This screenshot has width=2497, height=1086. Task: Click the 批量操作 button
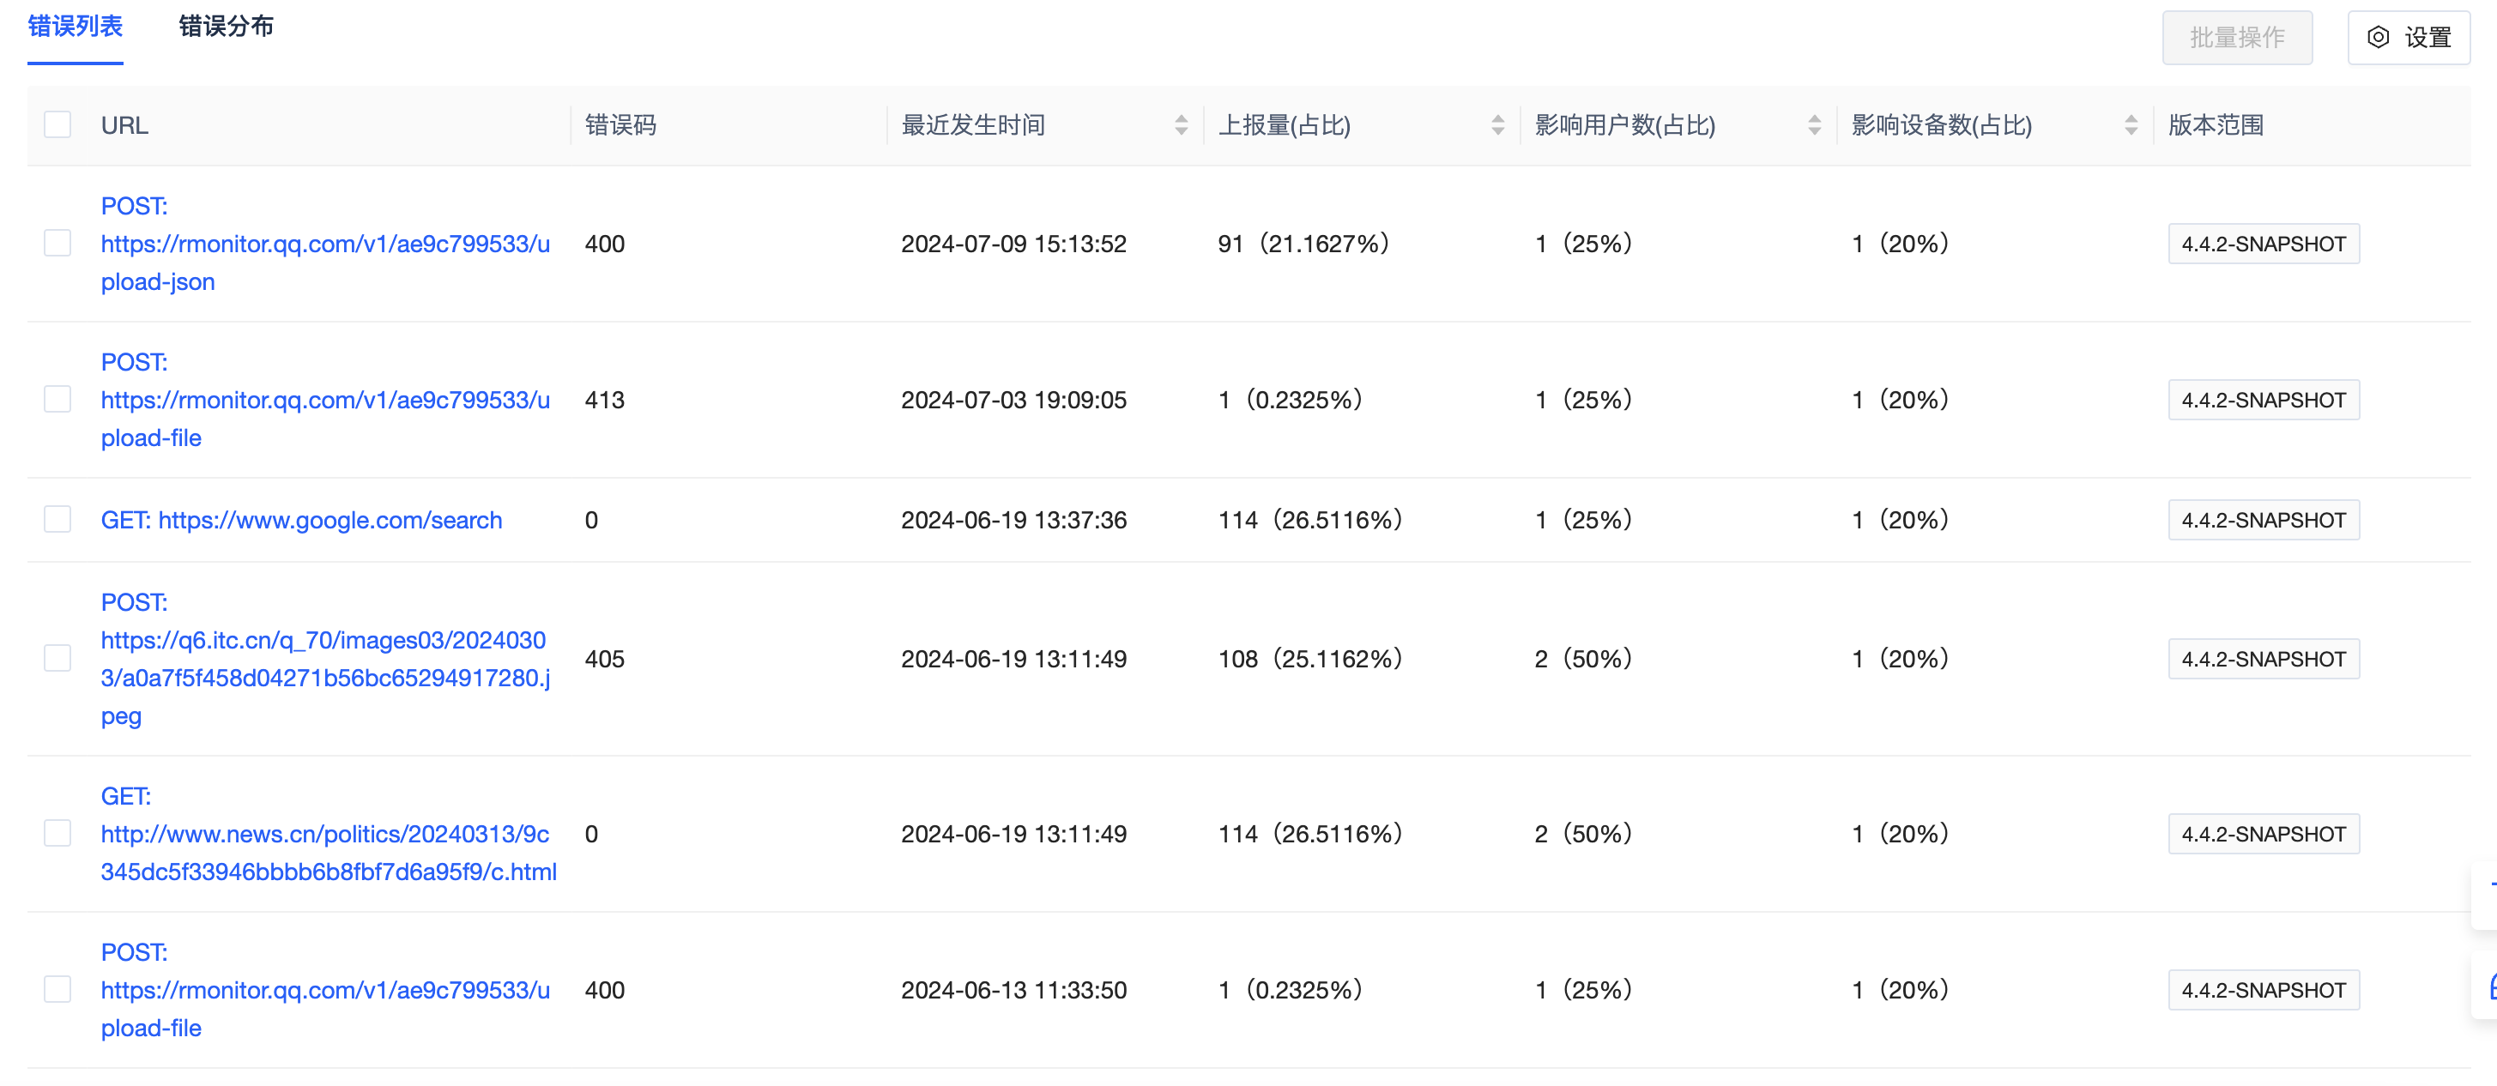[x=2236, y=38]
